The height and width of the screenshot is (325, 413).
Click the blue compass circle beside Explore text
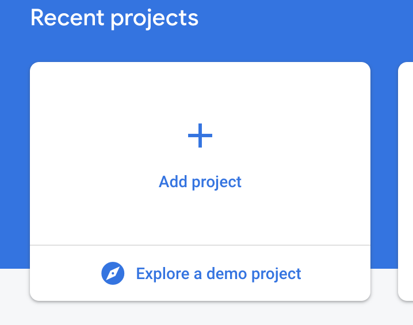[x=113, y=273]
